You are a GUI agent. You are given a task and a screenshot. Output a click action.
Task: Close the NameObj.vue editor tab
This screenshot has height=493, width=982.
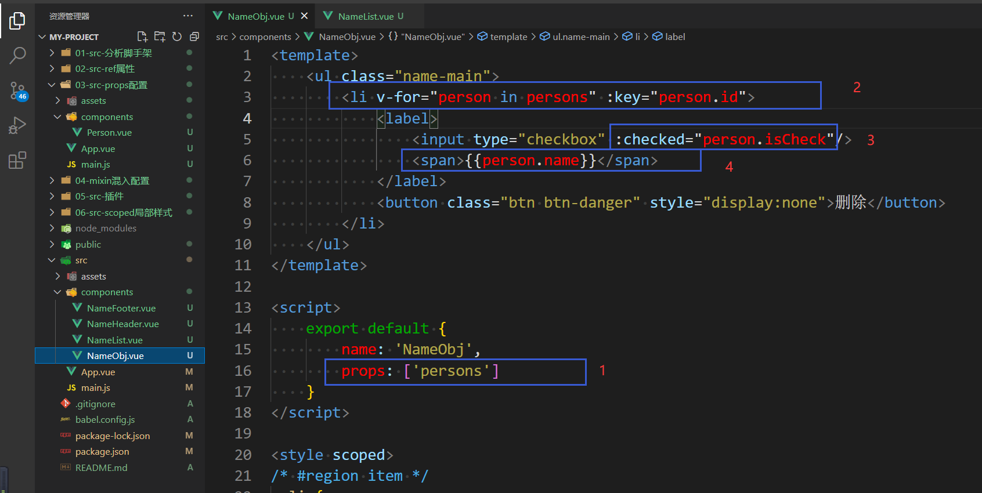point(304,16)
